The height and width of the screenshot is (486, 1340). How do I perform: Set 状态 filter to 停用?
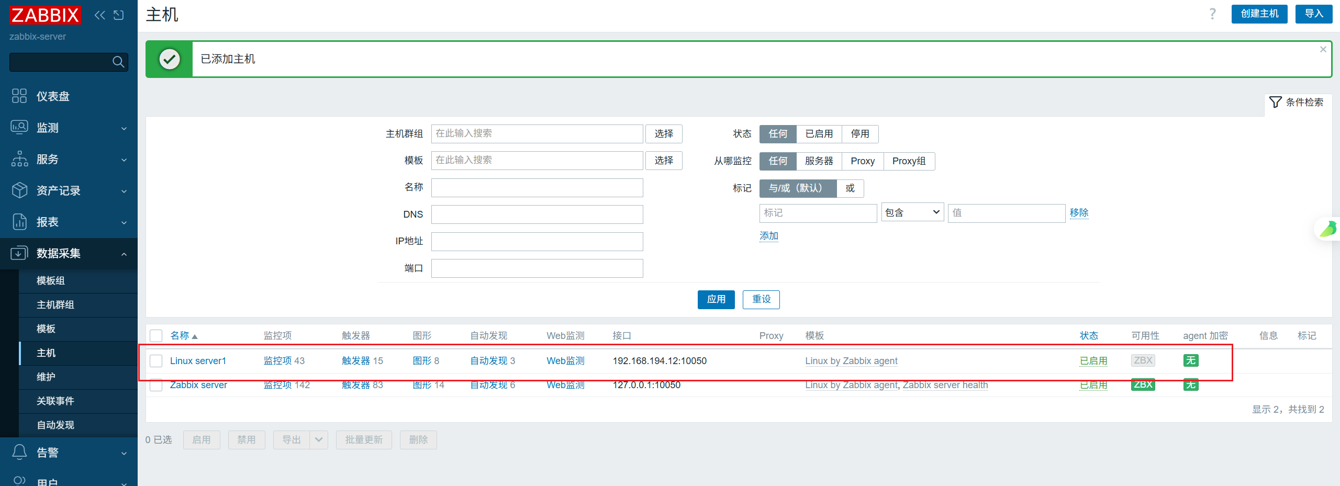click(x=860, y=134)
